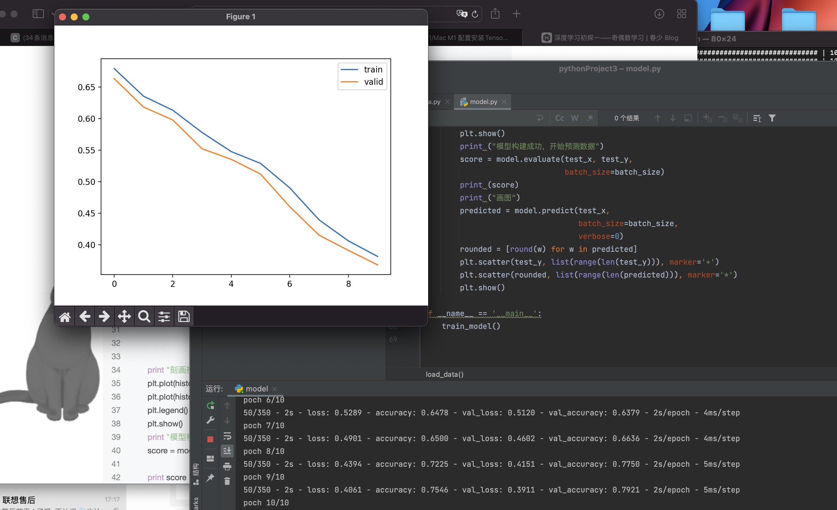This screenshot has height=510, width=837.
Task: Close the model run tab
Action: pyautogui.click(x=275, y=389)
